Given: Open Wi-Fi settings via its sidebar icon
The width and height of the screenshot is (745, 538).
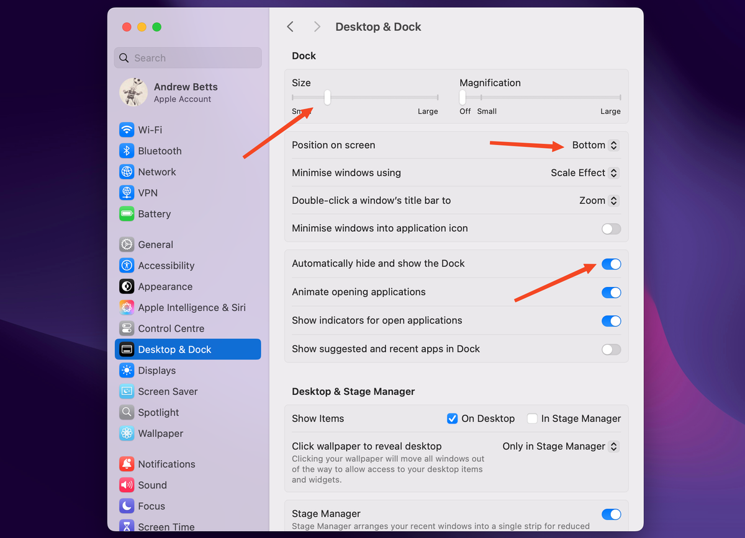Looking at the screenshot, I should click(x=127, y=130).
